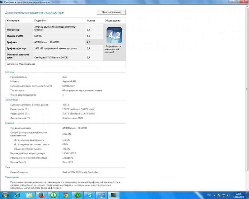Image resolution: width=249 pixels, height=199 pixels.
Task: Click the AMD A6-3620 APU processor text
Action: click(x=55, y=28)
